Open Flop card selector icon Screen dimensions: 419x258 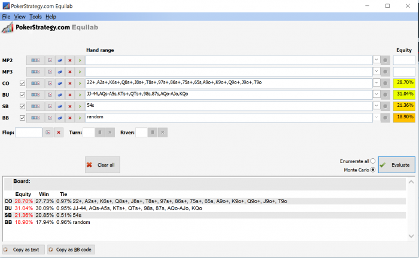48,133
